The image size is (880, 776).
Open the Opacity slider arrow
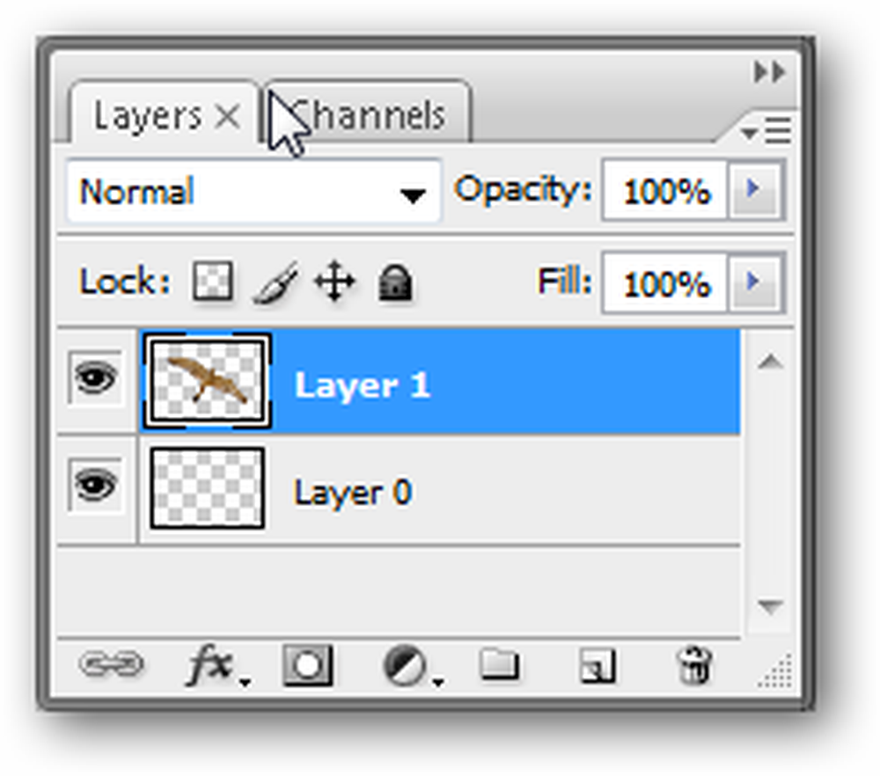point(754,190)
